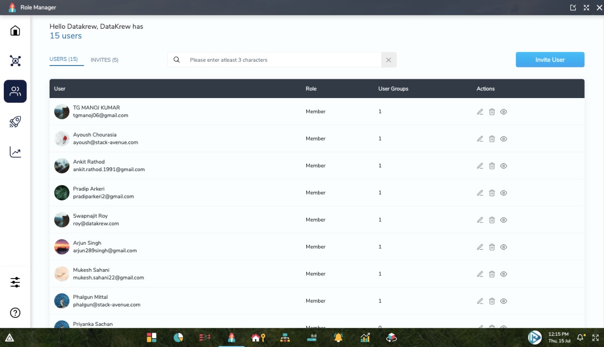Edit TG MANOJ KUMAR using the pencil icon

point(480,112)
